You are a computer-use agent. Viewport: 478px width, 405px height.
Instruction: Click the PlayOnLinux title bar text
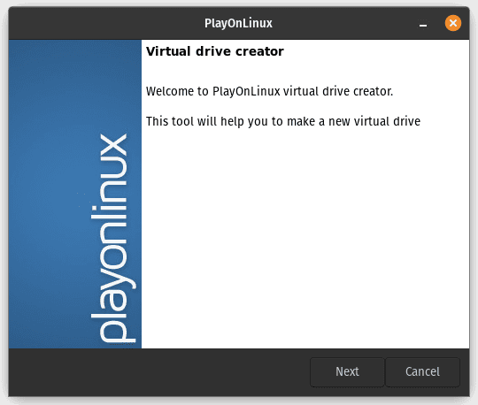(238, 23)
